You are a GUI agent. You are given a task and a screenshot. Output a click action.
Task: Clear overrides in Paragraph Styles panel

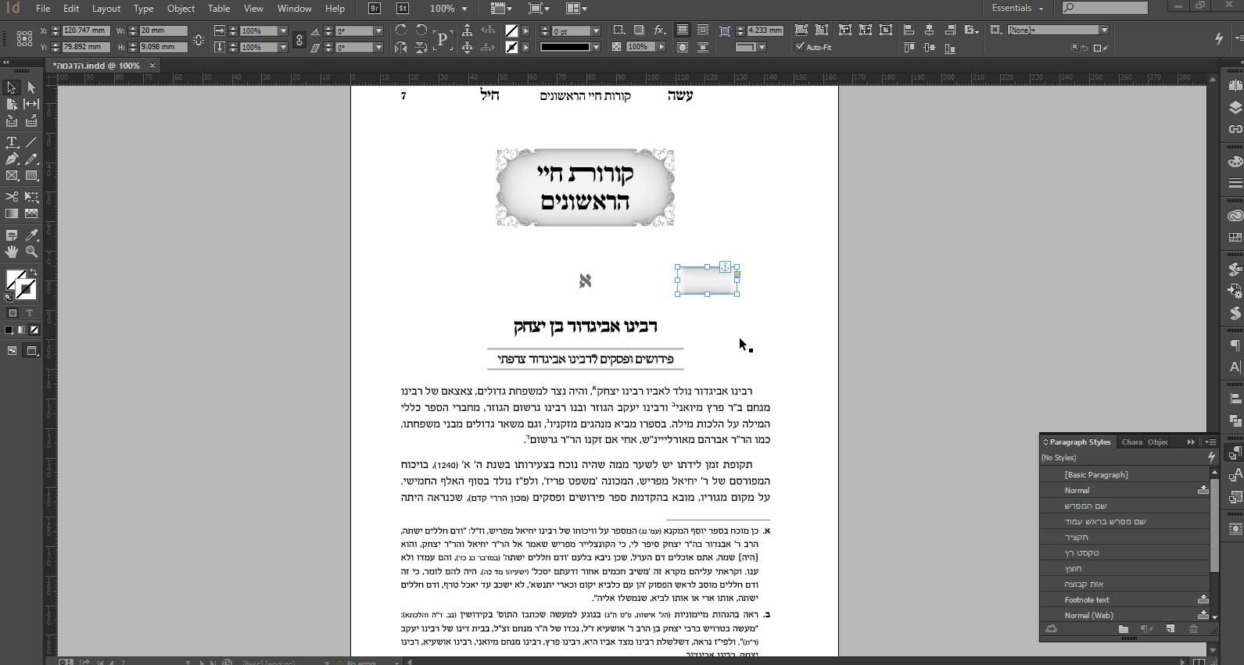(1146, 629)
